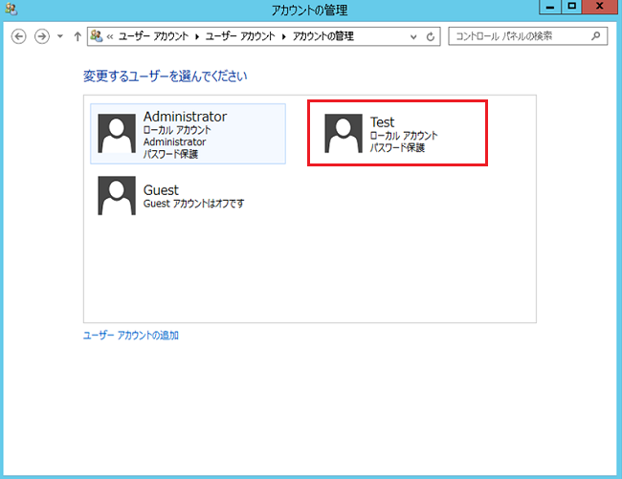
Task: Expand the address bar history dropdown arrow
Action: click(413, 36)
